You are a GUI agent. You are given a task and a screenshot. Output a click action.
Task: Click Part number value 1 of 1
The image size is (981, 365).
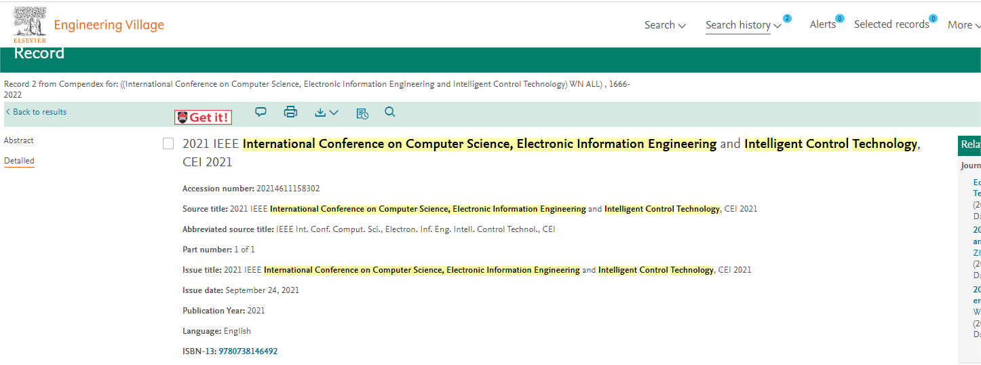(x=244, y=250)
